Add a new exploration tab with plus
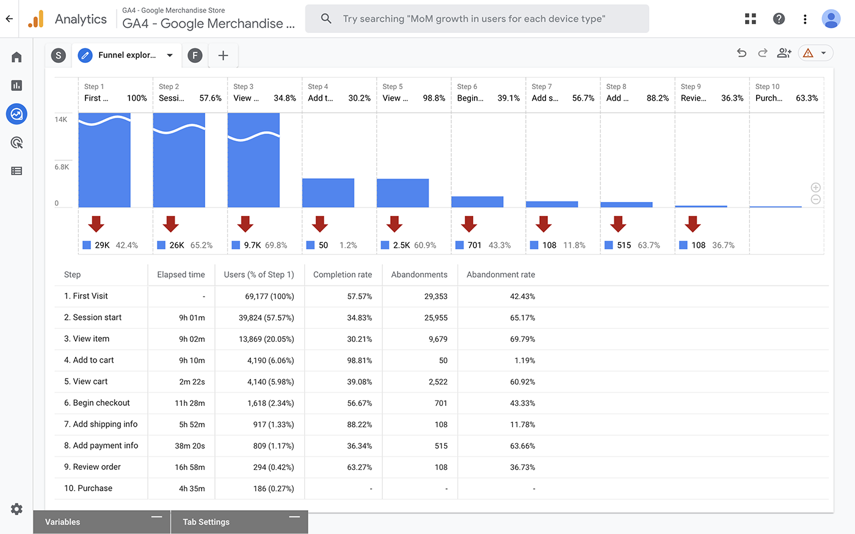 (222, 55)
